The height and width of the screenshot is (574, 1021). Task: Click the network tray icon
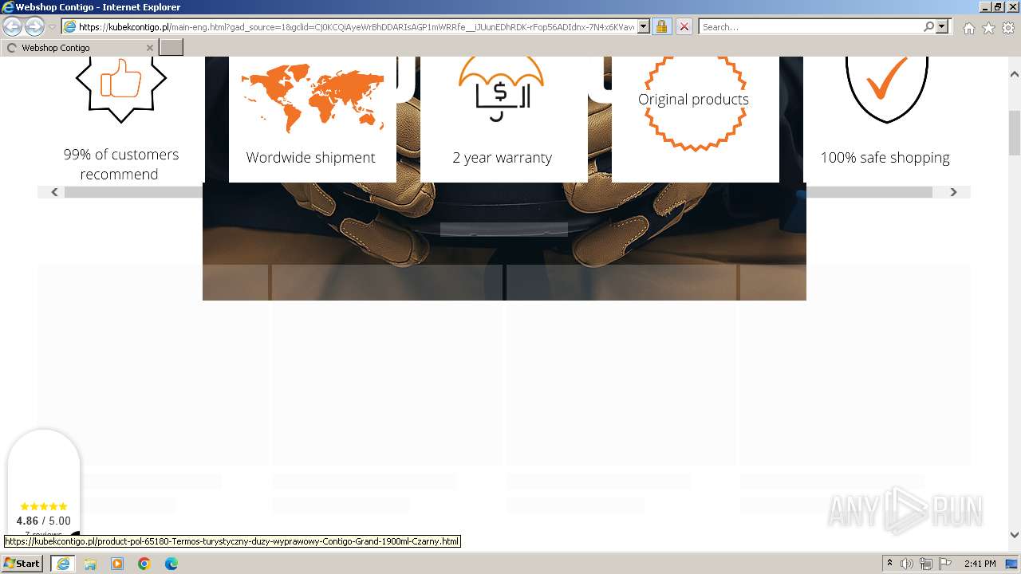pyautogui.click(x=926, y=564)
